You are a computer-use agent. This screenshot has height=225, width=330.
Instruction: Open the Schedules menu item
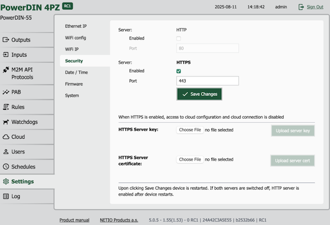[27, 167]
